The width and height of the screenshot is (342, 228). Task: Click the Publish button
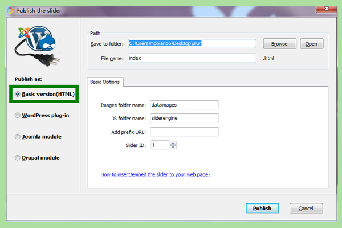tap(262, 209)
